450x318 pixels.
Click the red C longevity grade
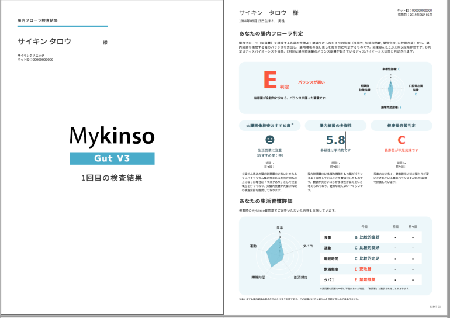(401, 140)
